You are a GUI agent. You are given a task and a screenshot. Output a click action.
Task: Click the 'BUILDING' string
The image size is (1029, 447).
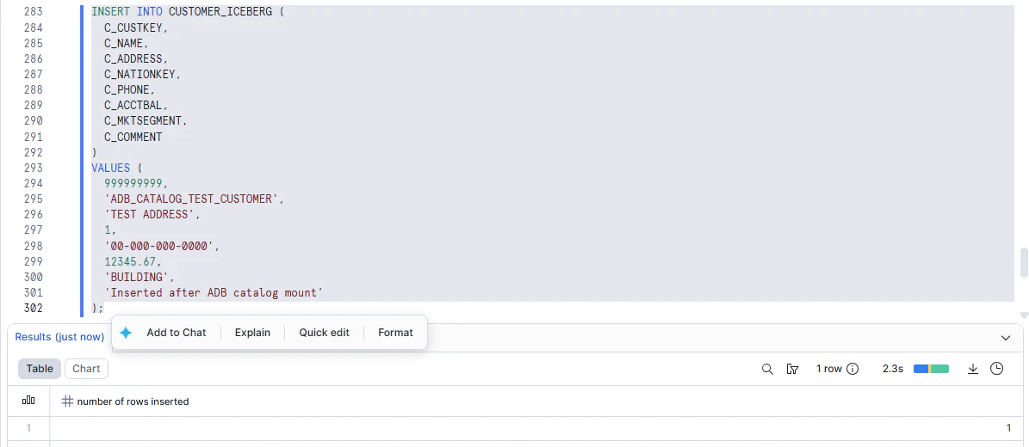click(137, 277)
